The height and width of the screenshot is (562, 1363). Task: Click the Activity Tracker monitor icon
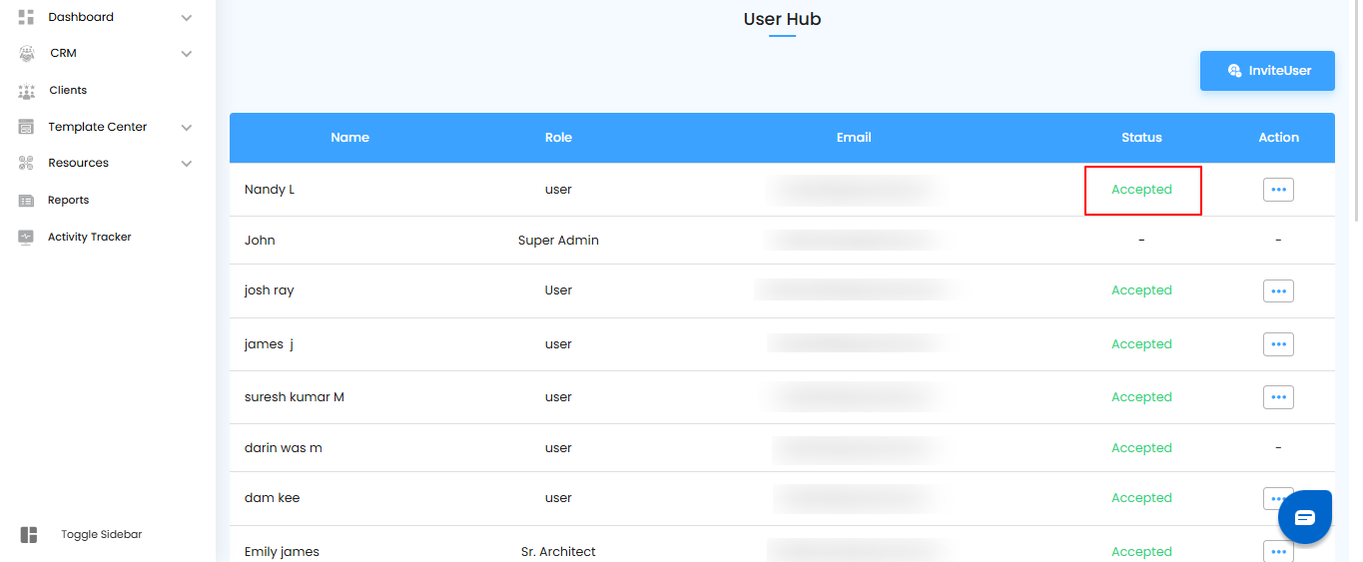(x=27, y=238)
